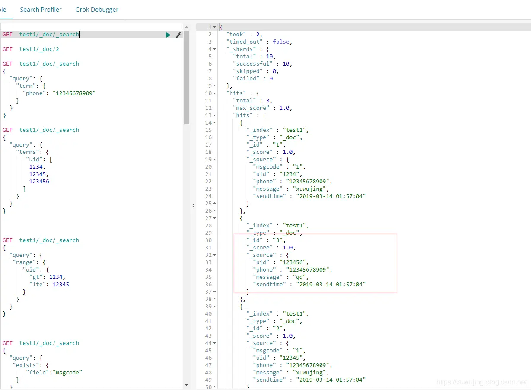This screenshot has width=531, height=390.
Task: Collapse the root object at line 1
Action: pos(215,27)
